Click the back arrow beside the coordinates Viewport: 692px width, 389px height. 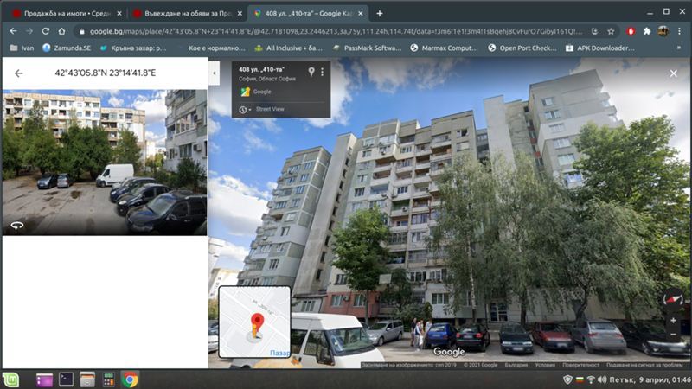click(x=18, y=73)
